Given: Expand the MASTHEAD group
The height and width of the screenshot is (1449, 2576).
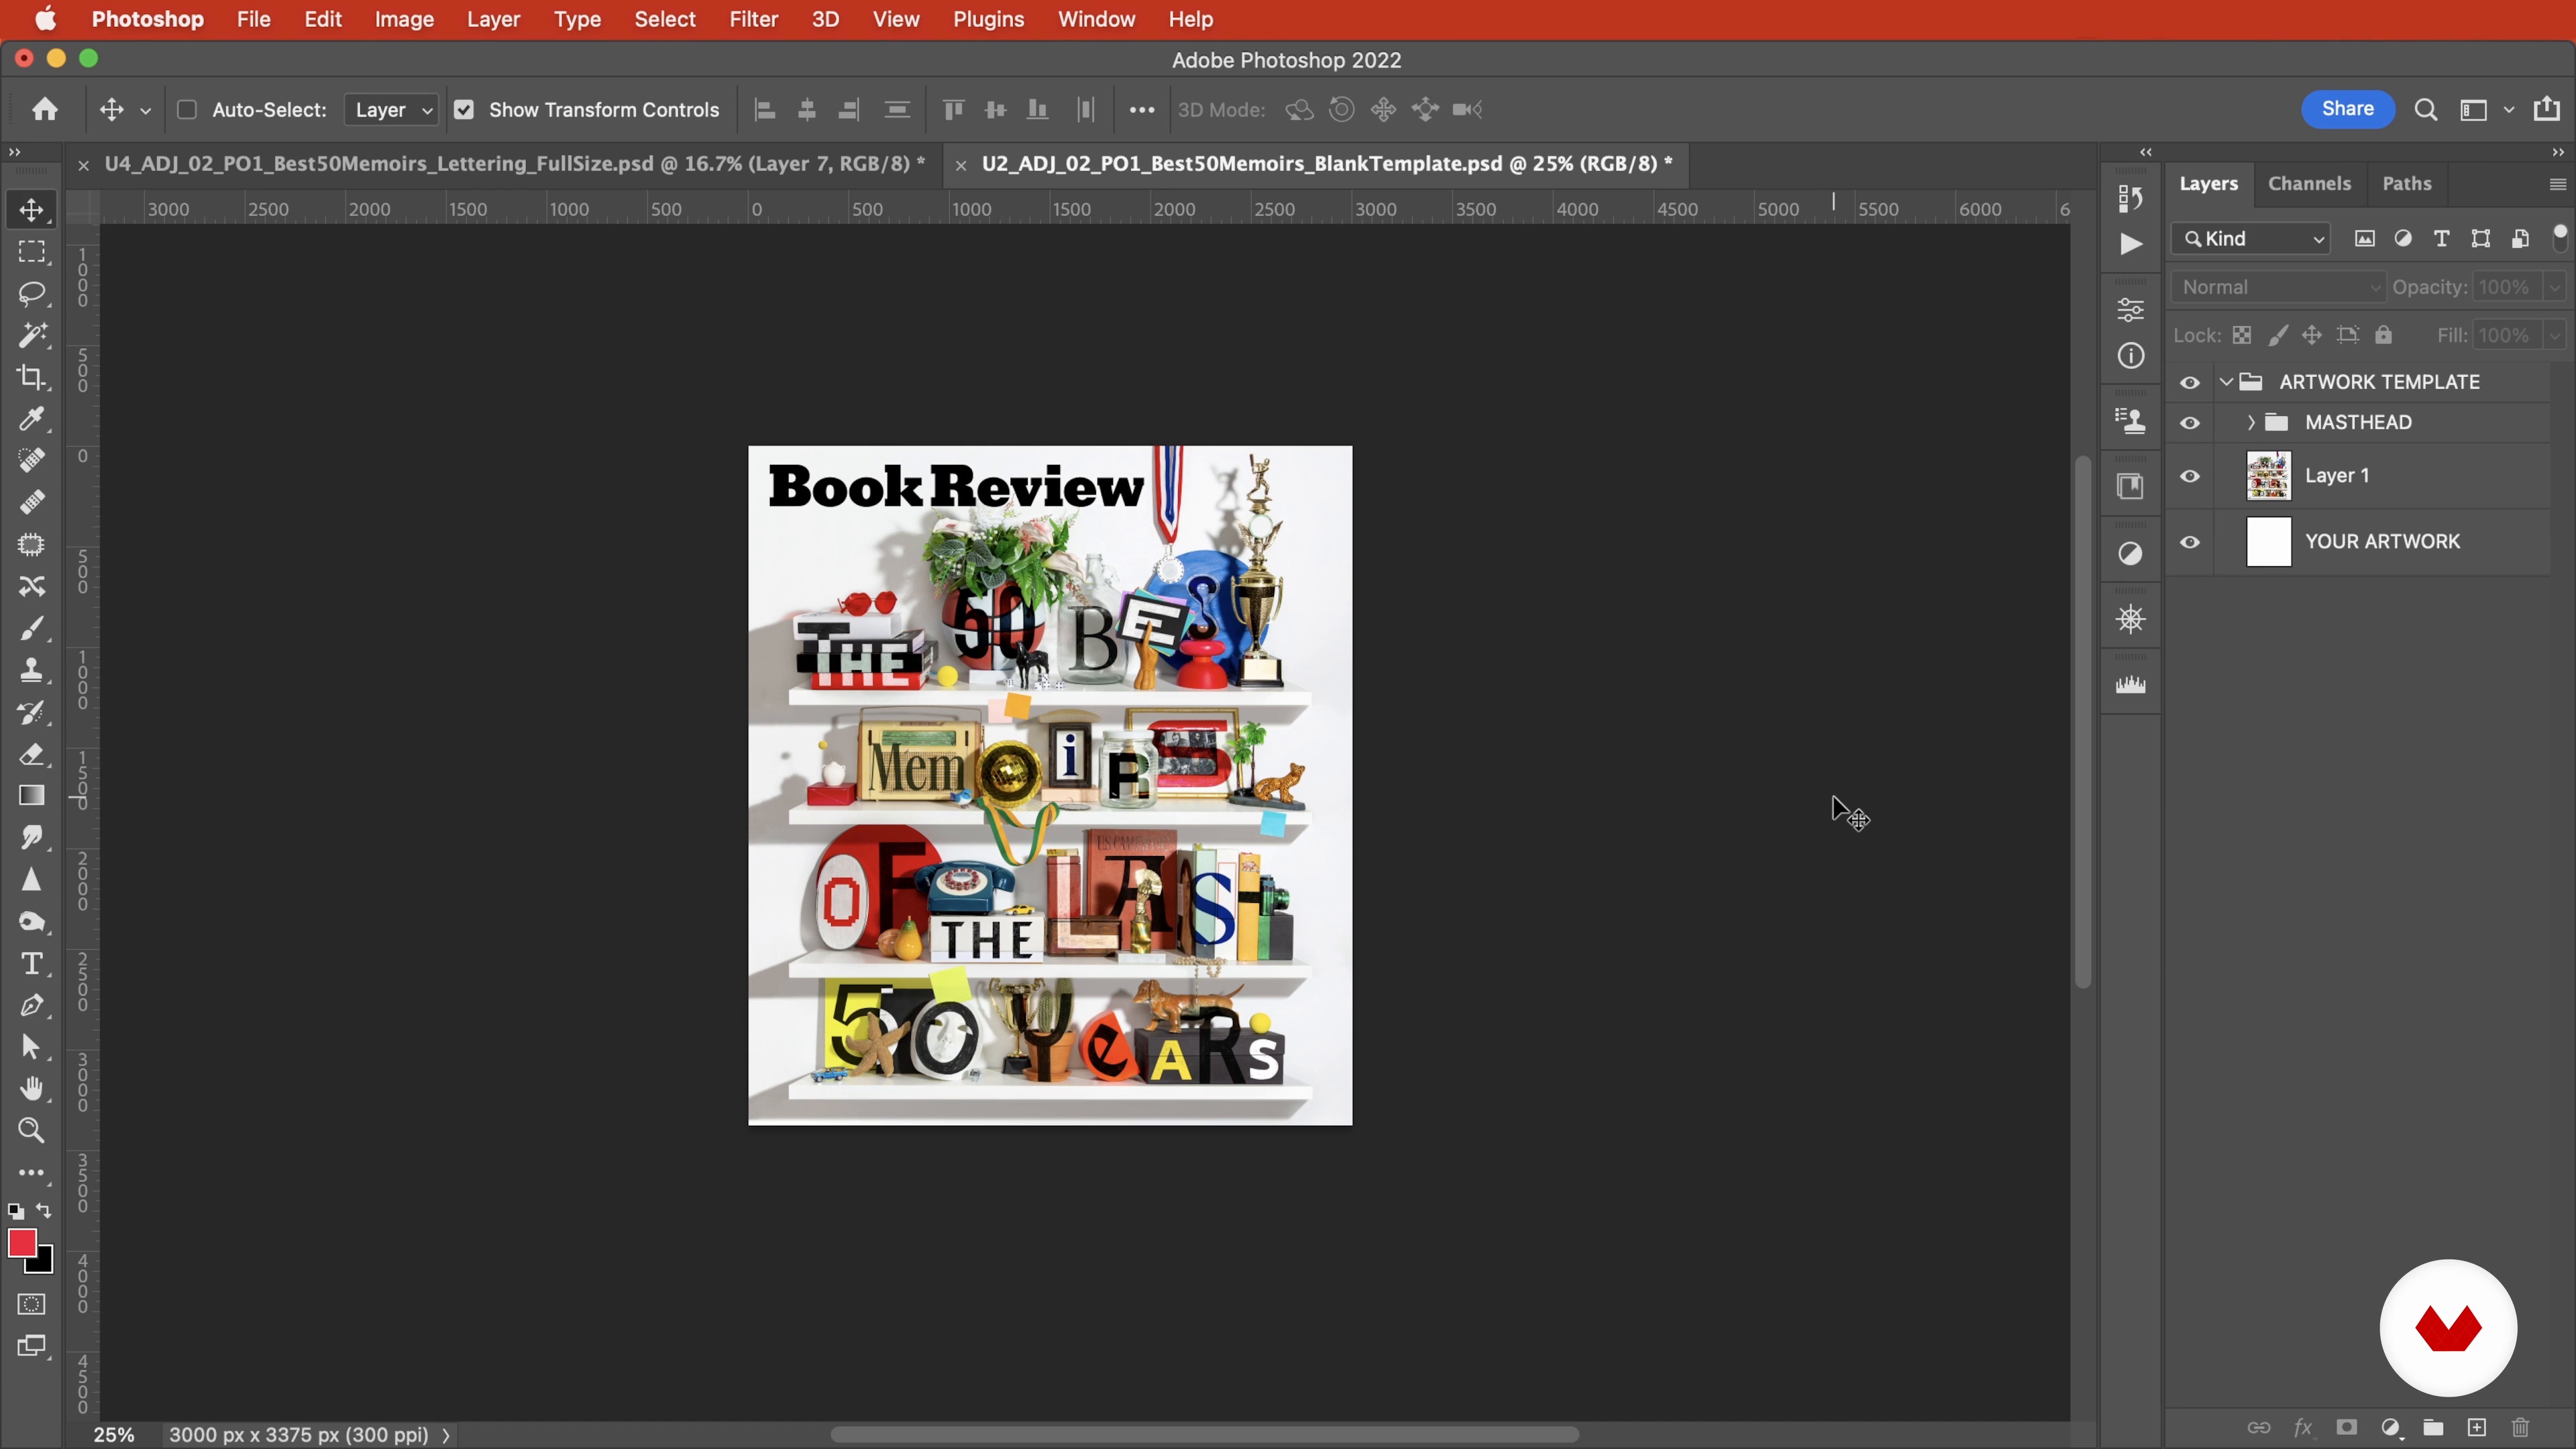Looking at the screenshot, I should (2250, 423).
